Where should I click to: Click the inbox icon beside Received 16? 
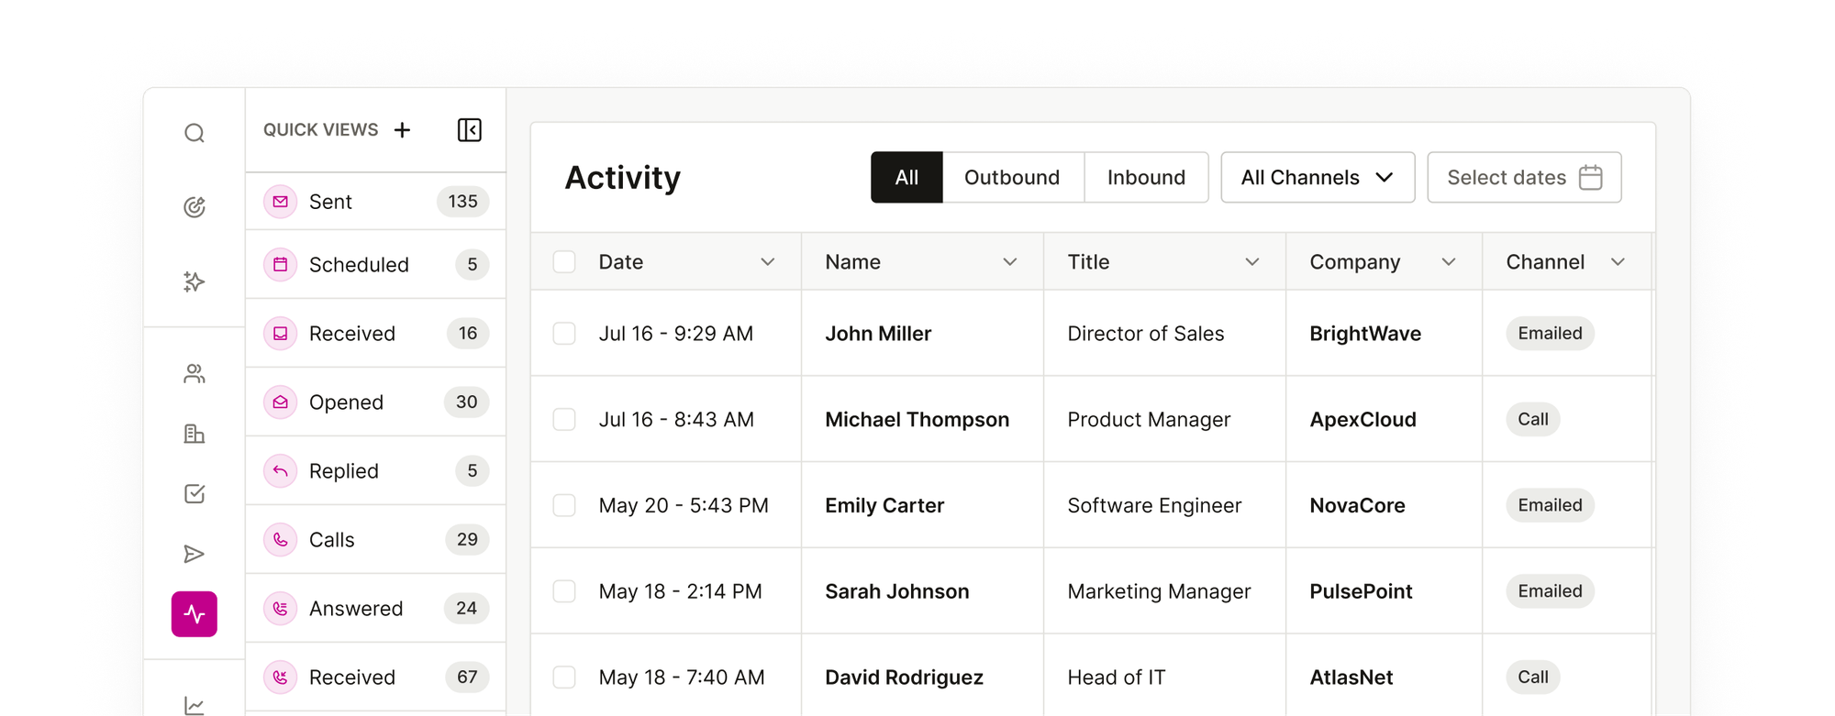(280, 333)
